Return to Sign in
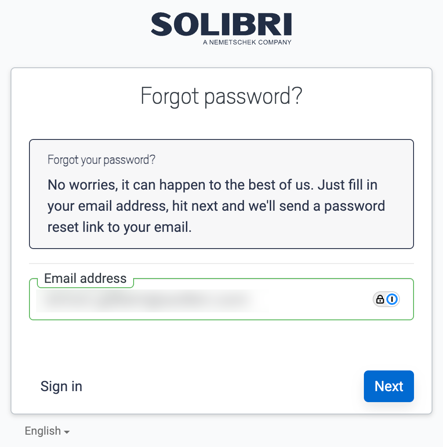 tap(61, 386)
